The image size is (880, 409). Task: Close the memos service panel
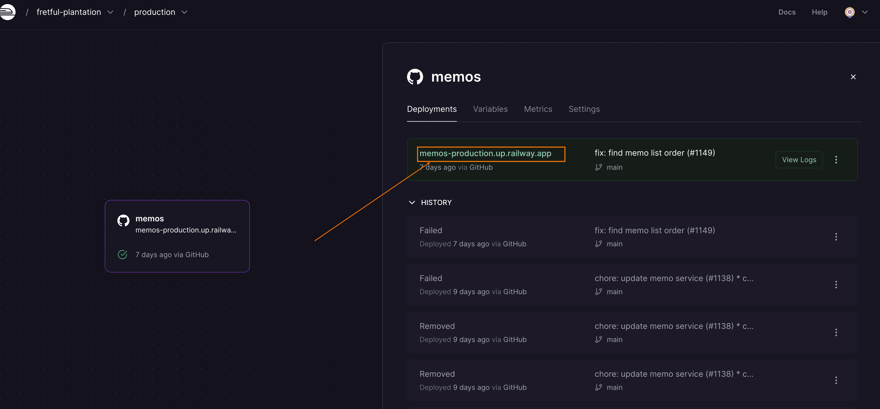pyautogui.click(x=853, y=77)
